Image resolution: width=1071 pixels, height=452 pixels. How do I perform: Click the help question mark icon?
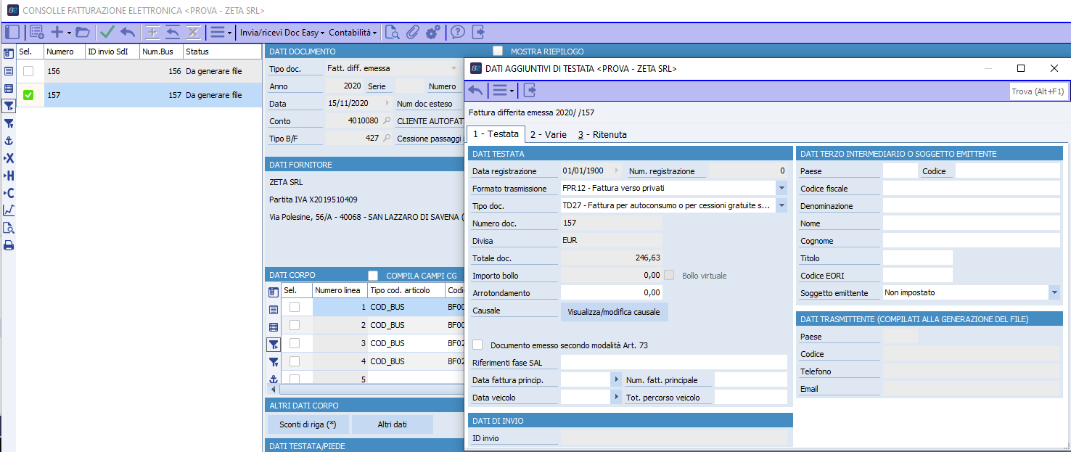click(x=458, y=32)
